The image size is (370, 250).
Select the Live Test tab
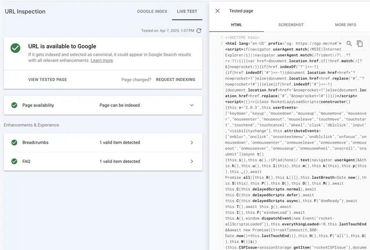[187, 11]
